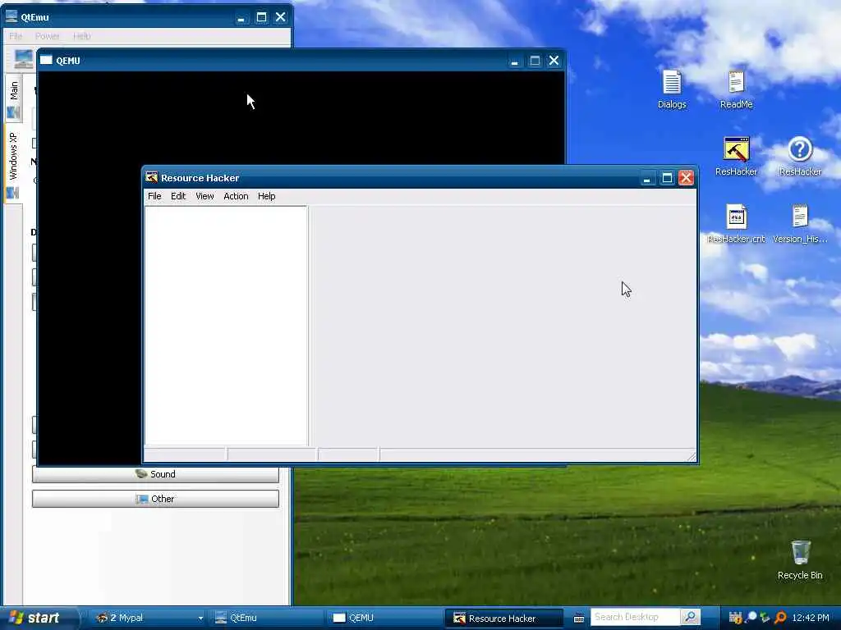The height and width of the screenshot is (630, 841).
Task: Click the Resource Hacker title bar icon
Action: pos(152,177)
